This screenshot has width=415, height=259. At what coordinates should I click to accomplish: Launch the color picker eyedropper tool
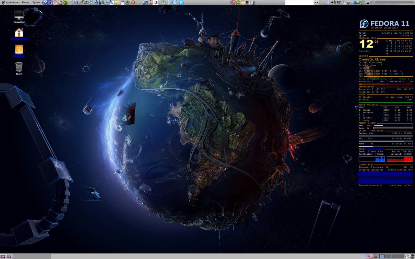81,3
